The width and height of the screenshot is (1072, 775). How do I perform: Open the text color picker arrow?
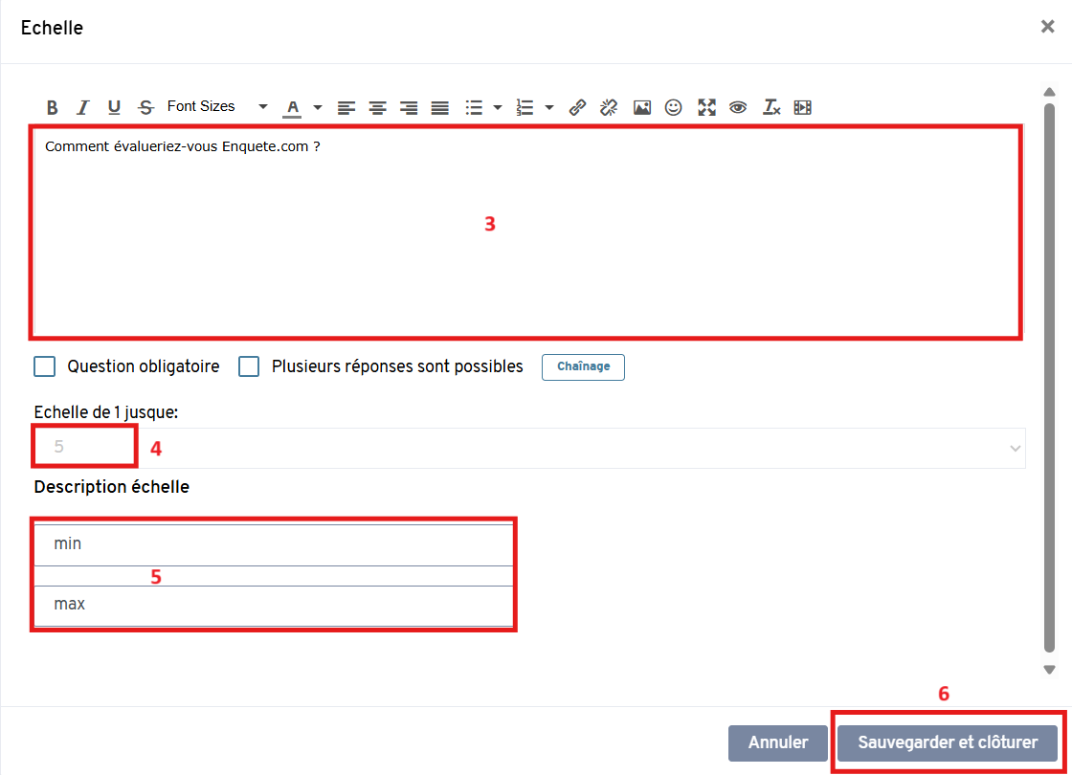318,107
